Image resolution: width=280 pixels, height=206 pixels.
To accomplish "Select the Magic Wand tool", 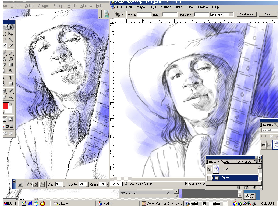I will (x=11, y=40).
